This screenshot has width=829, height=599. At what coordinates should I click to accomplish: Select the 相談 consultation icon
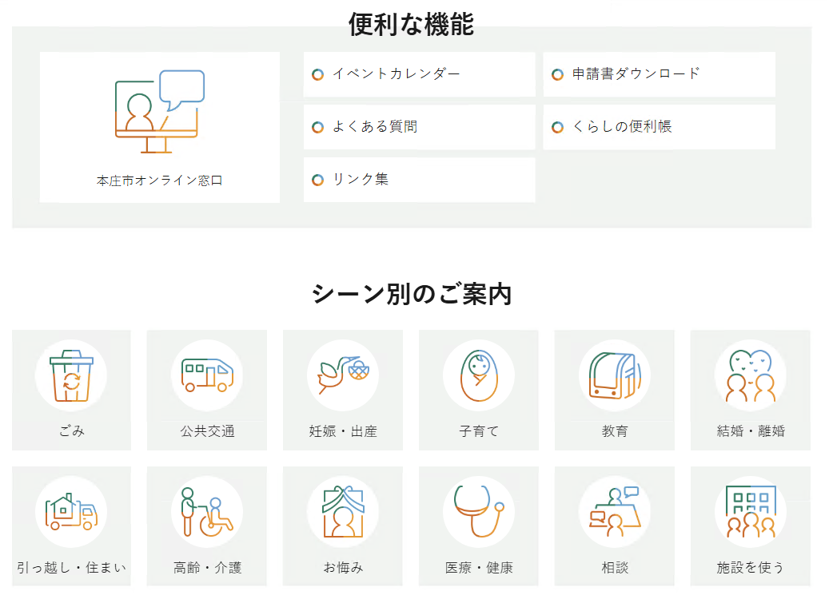[x=614, y=510]
